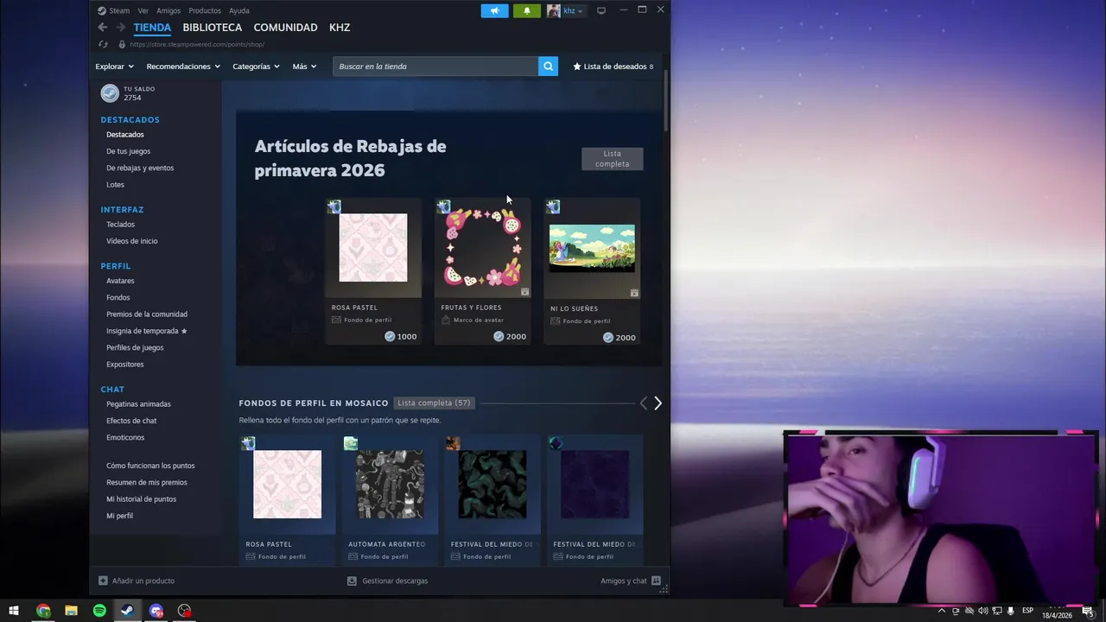
Task: Expand the Categorías dropdown
Action: click(256, 67)
